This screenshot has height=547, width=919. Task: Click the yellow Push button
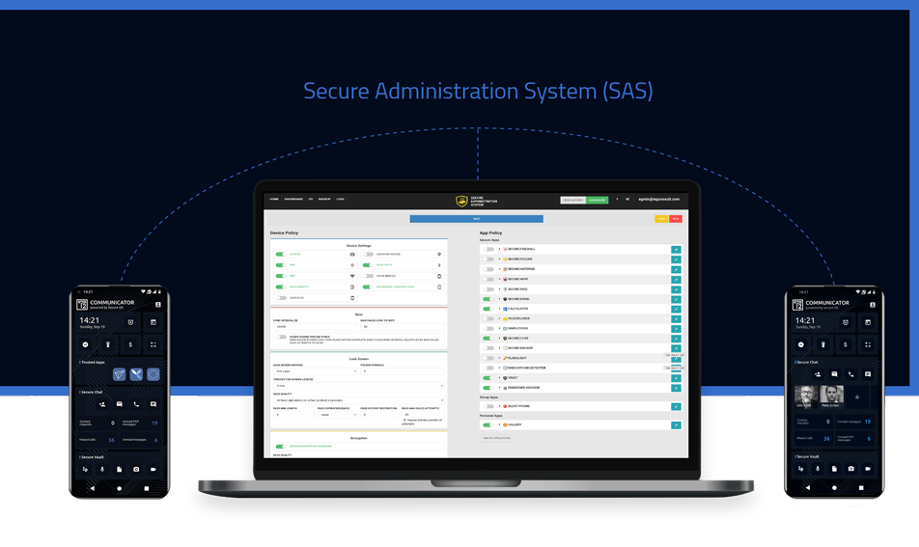point(661,219)
